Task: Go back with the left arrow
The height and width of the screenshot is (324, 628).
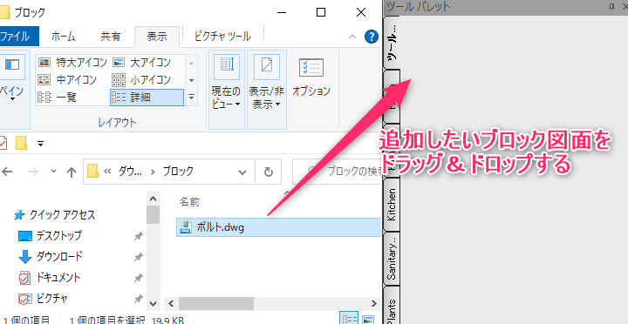Action: (x=7, y=172)
